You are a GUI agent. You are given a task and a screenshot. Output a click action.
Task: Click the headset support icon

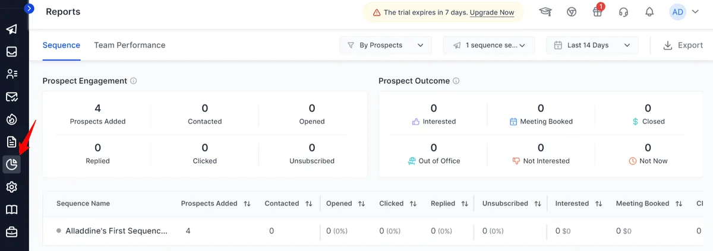coord(624,12)
